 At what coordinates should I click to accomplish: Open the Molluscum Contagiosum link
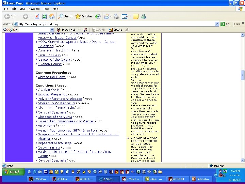click(56, 103)
